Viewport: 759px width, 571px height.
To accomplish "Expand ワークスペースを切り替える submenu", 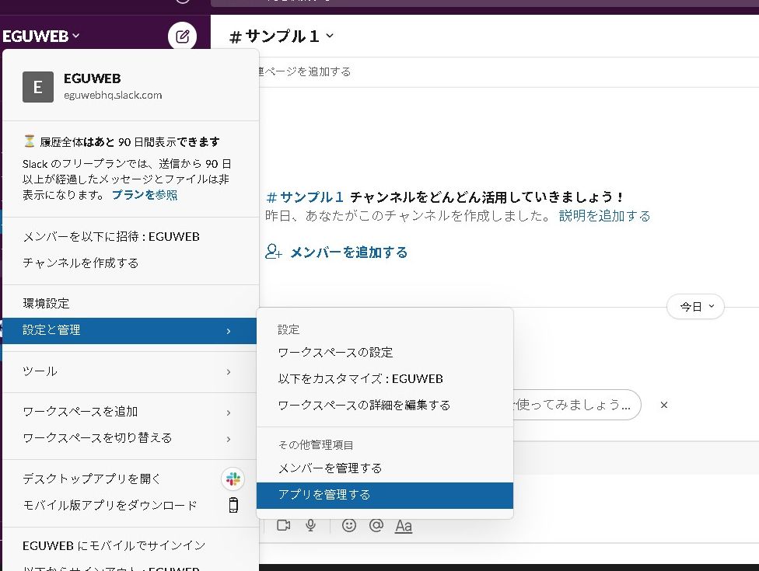I will tap(129, 437).
